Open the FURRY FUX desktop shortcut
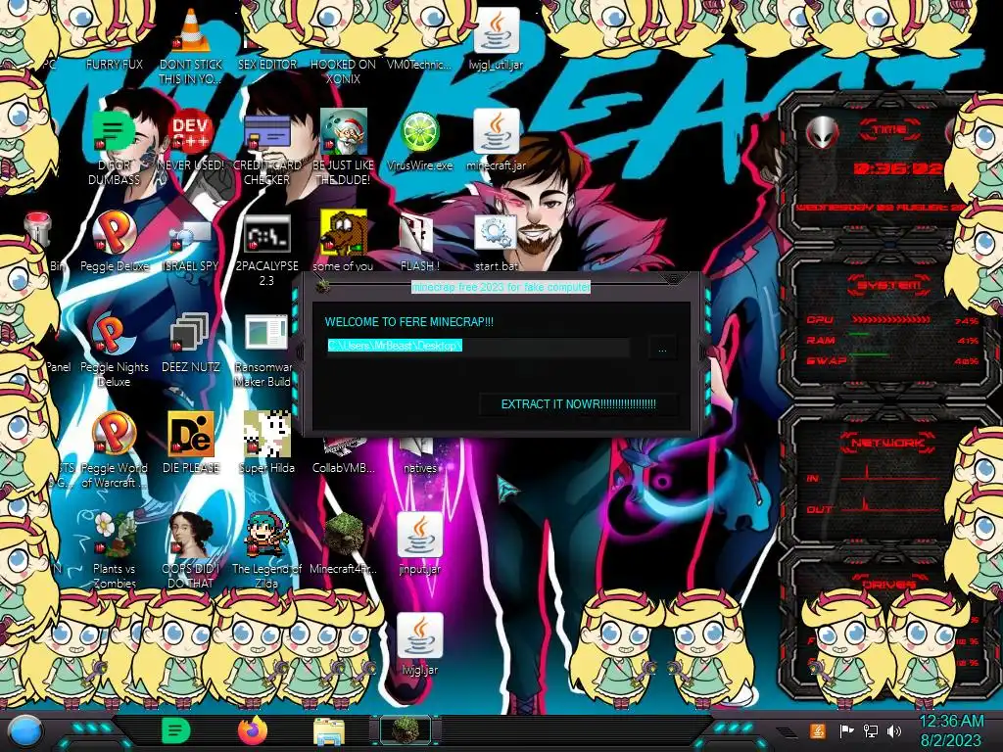This screenshot has height=752, width=1003. (x=114, y=64)
